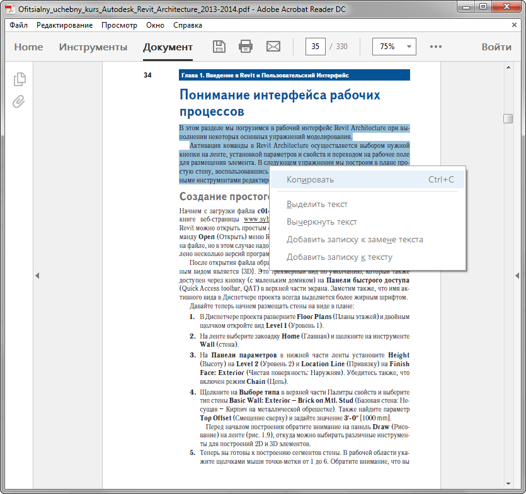526x494 pixels.
Task: Open the 75% zoom level dropdown
Action: [394, 47]
